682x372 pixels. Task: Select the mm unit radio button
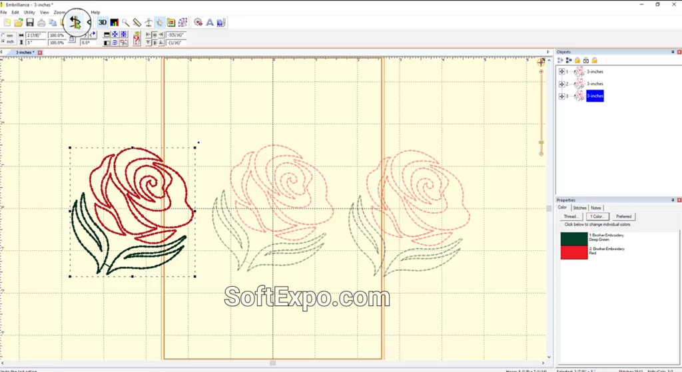(x=4, y=35)
